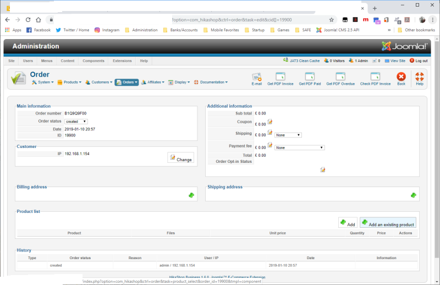Click the E-mail toolbar icon
Viewport: 440px width, 285px height.
click(x=257, y=77)
